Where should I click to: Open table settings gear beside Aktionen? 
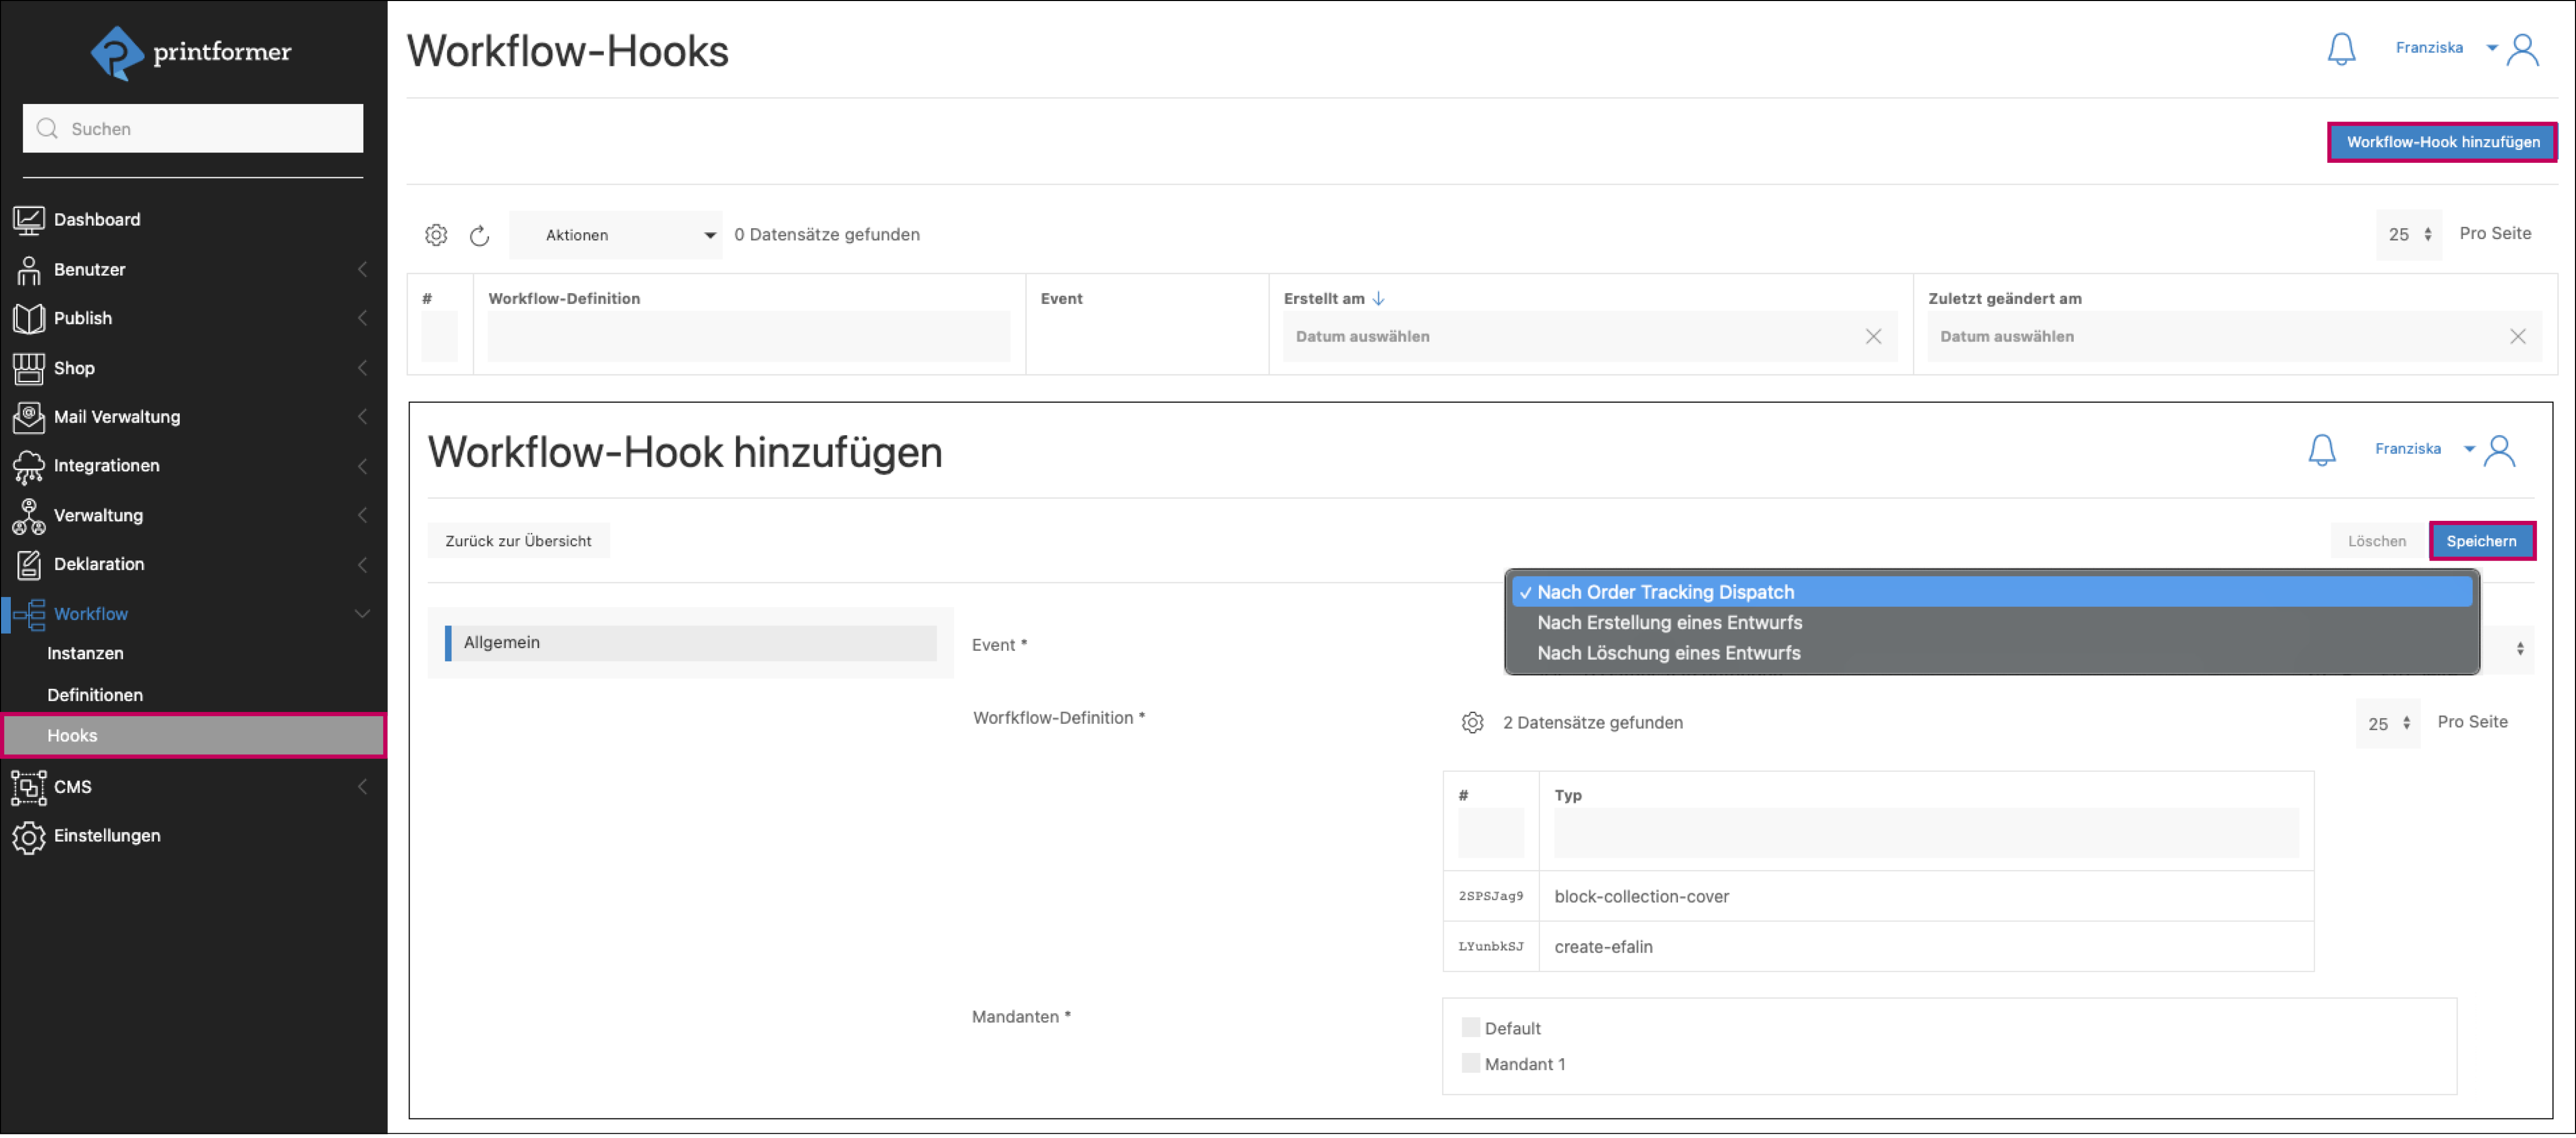[x=436, y=235]
